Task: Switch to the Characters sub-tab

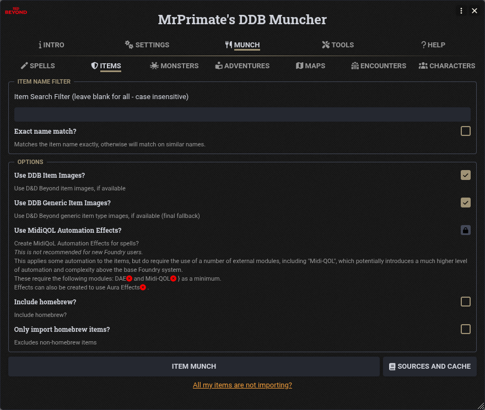Action: coord(447,66)
